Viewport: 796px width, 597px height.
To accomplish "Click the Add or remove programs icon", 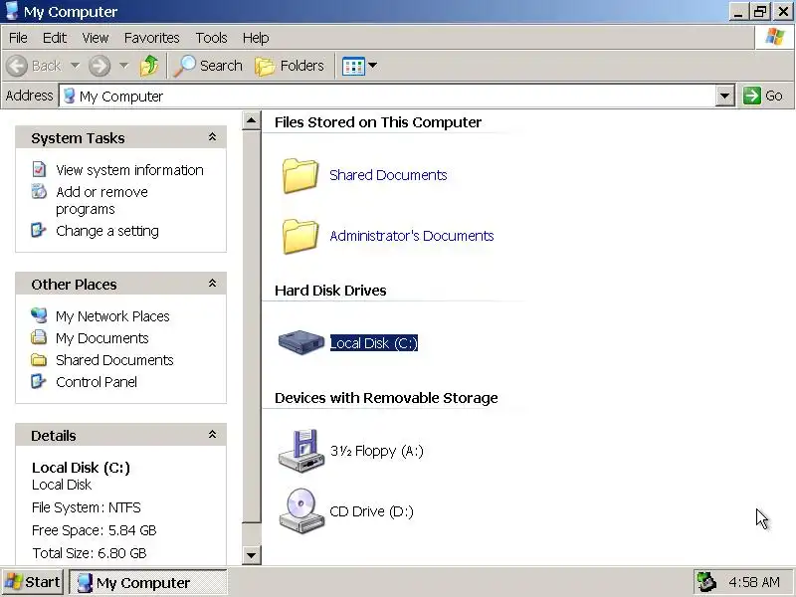I will click(x=39, y=191).
